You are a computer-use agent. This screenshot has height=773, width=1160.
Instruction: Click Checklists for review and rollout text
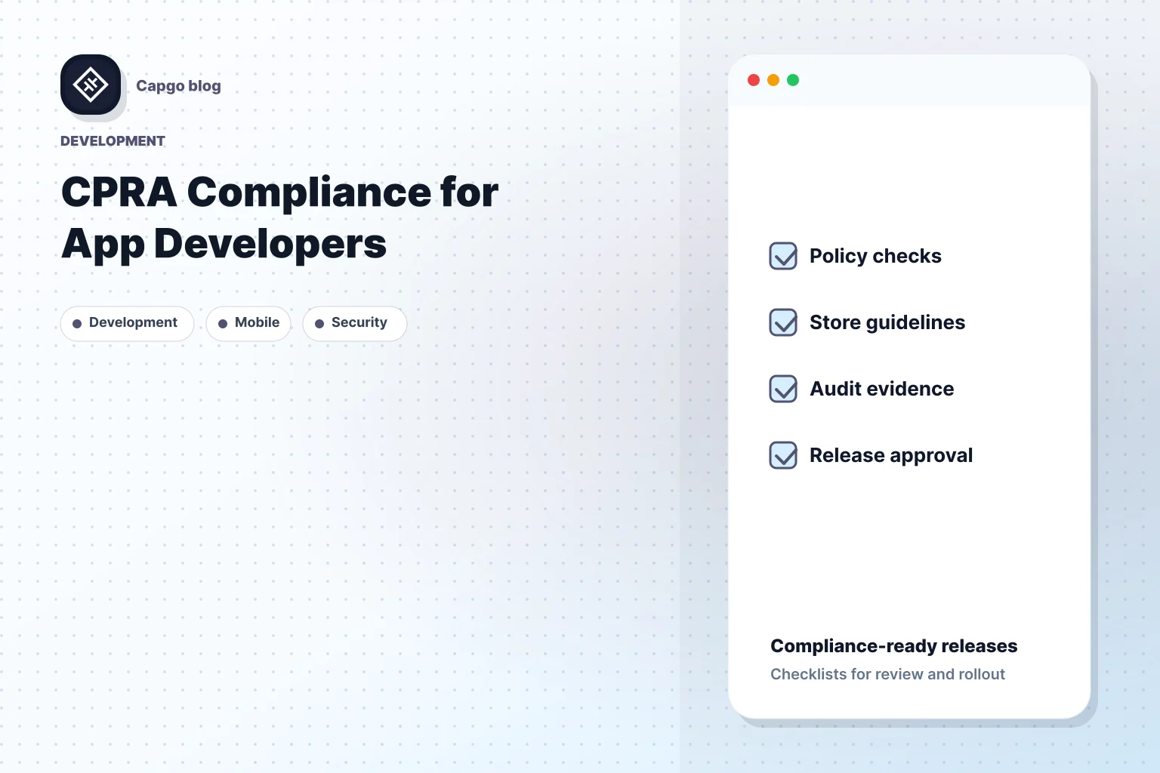coord(887,674)
